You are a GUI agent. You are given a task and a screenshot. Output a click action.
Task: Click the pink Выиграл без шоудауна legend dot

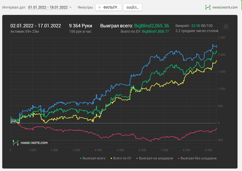(179, 158)
